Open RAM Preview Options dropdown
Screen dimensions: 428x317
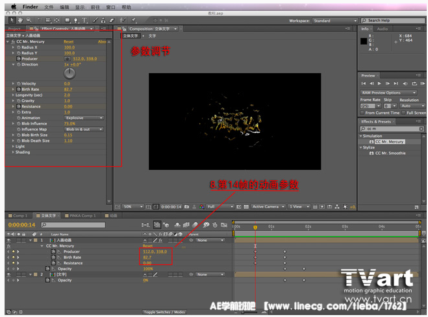(388, 93)
